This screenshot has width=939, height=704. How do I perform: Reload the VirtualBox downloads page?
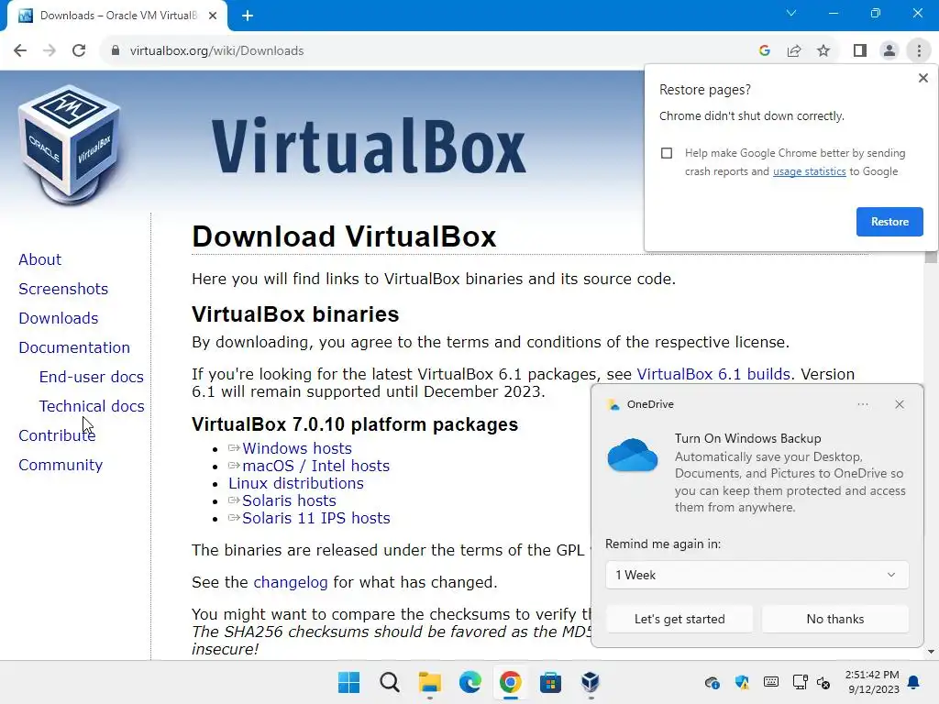[79, 51]
